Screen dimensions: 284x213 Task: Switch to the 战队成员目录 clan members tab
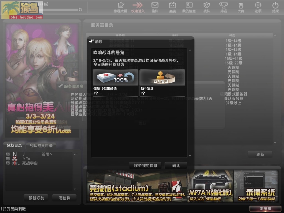point(41,146)
